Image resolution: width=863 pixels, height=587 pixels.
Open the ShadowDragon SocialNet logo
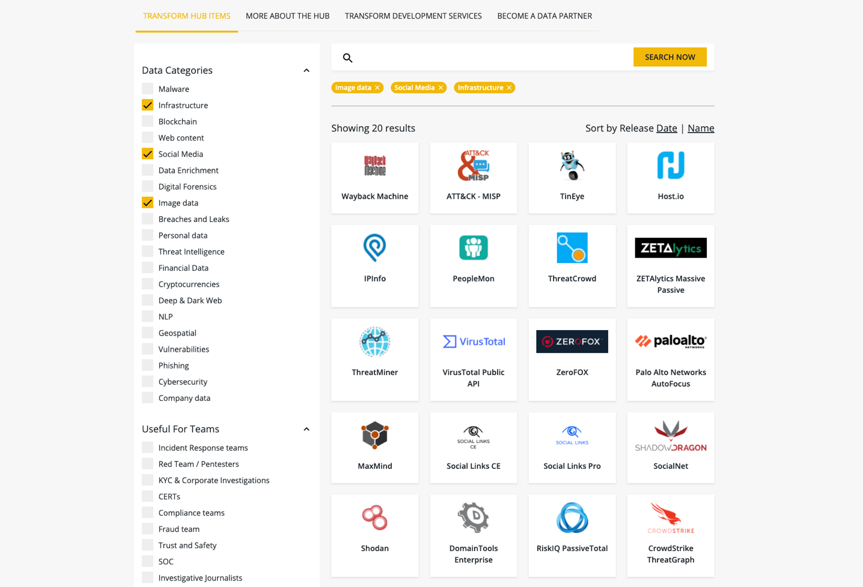[x=671, y=436]
